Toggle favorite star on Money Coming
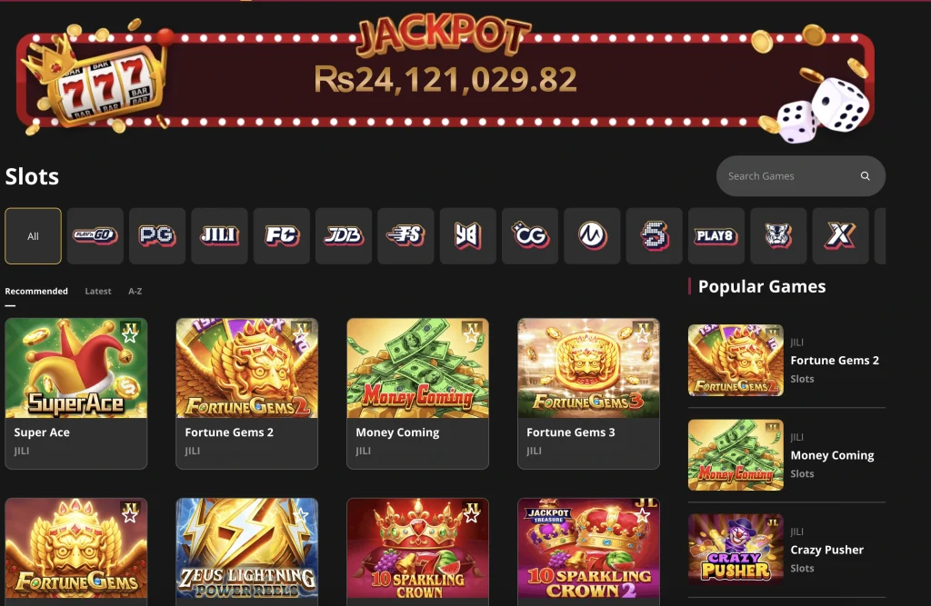The height and width of the screenshot is (606, 931). 472,335
